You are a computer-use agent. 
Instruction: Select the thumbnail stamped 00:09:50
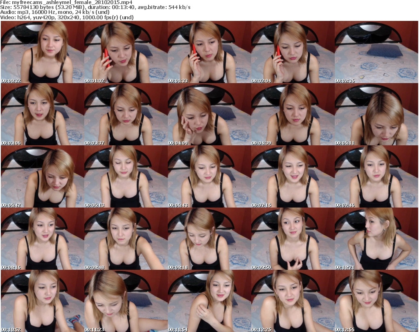pyautogui.click(x=293, y=239)
